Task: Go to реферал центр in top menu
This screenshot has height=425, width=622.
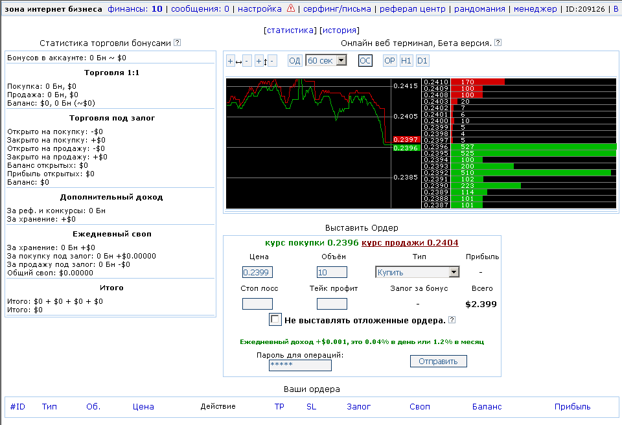Action: tap(413, 8)
